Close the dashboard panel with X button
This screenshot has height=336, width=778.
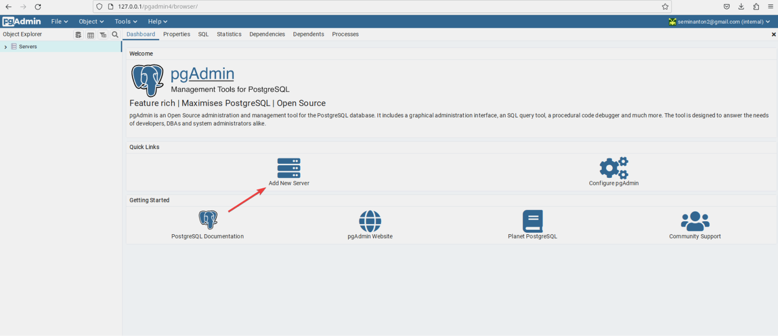click(x=773, y=34)
